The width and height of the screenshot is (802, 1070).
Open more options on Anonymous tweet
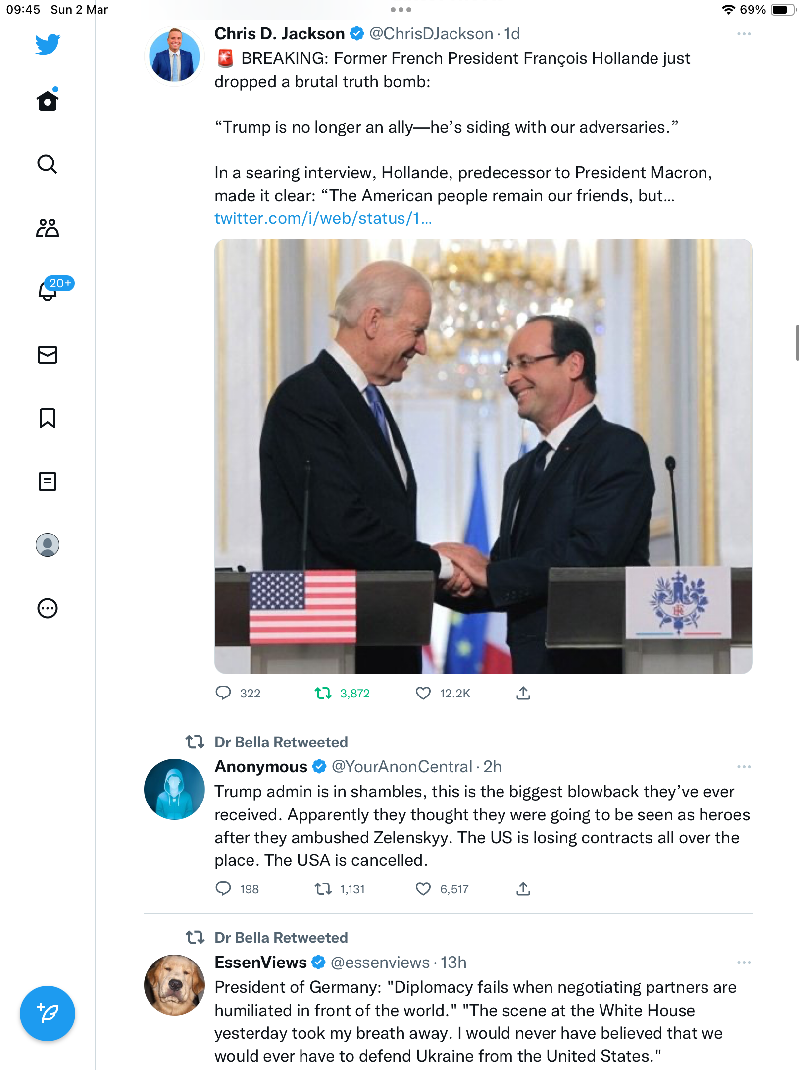[x=744, y=767]
